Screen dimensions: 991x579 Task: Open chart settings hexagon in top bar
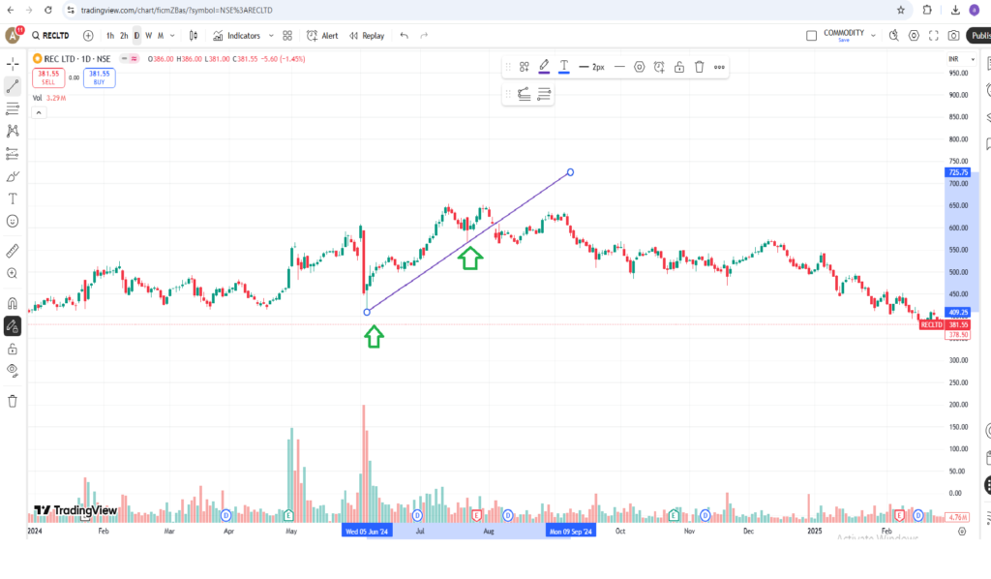coord(914,36)
